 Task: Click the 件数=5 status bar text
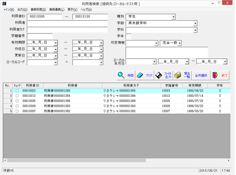click(9, 171)
